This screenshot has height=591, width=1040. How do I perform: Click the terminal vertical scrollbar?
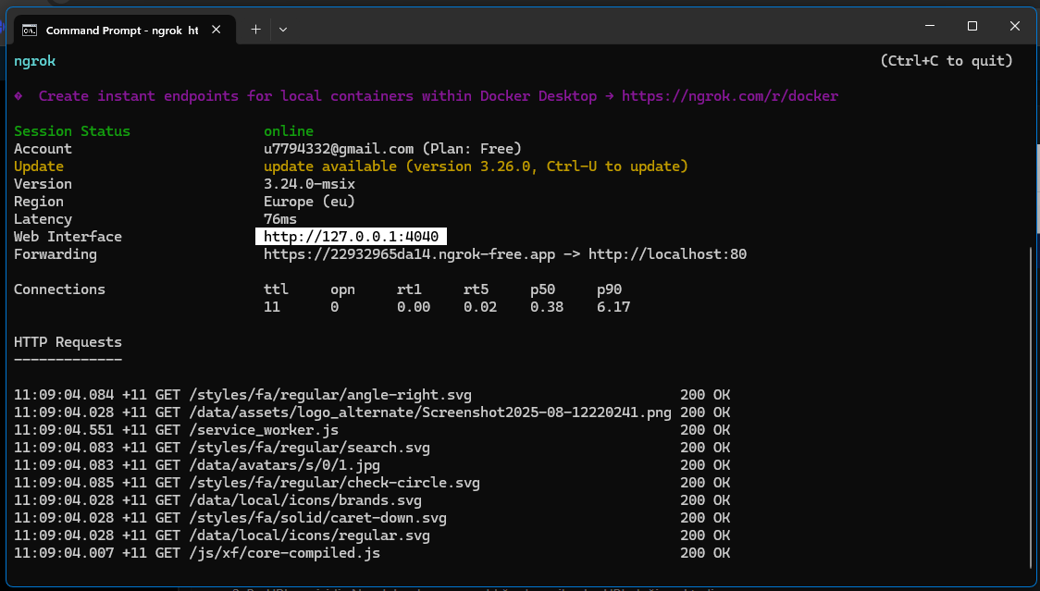coord(1033,408)
